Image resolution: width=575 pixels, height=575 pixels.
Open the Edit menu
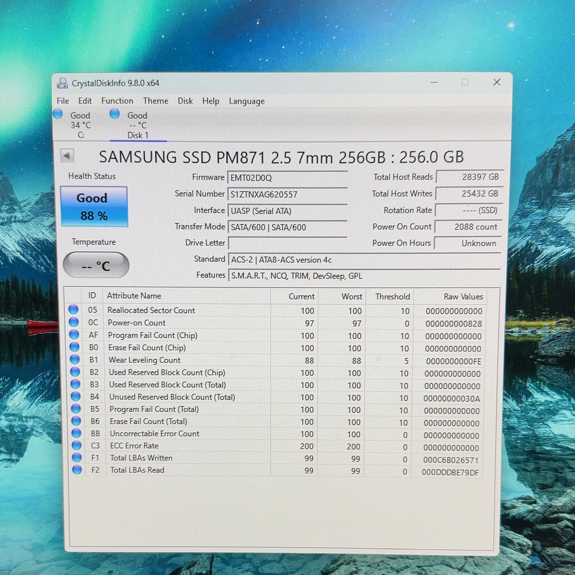point(85,101)
